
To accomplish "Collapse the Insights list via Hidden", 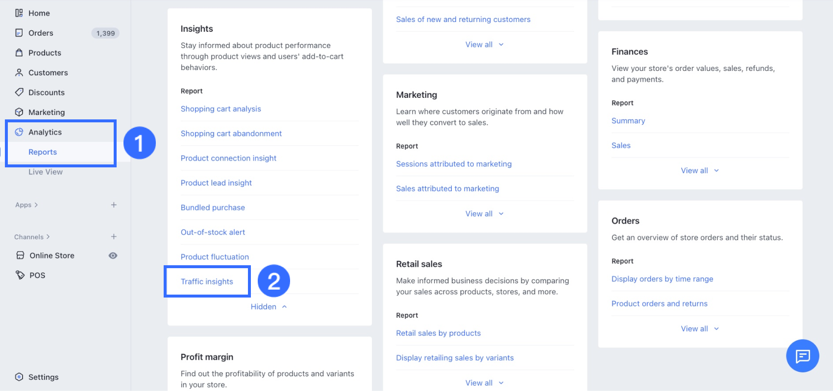I will 269,307.
